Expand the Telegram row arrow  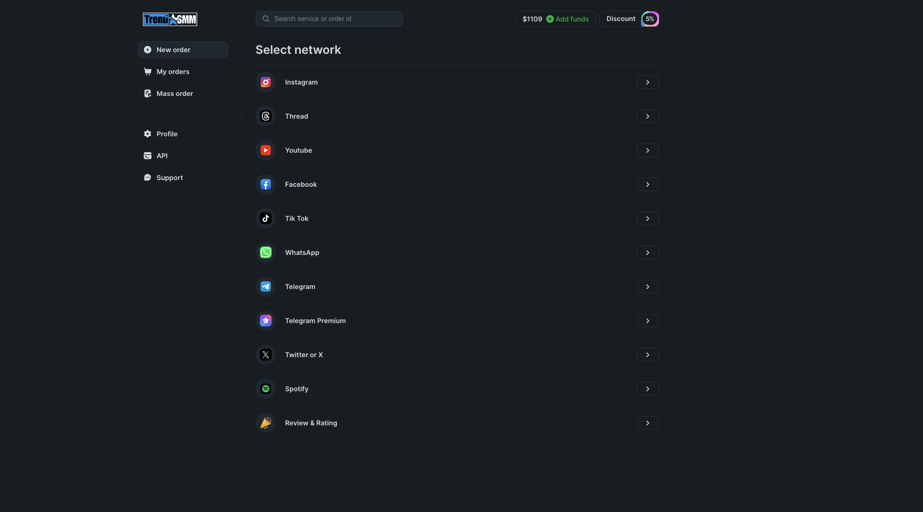[647, 287]
